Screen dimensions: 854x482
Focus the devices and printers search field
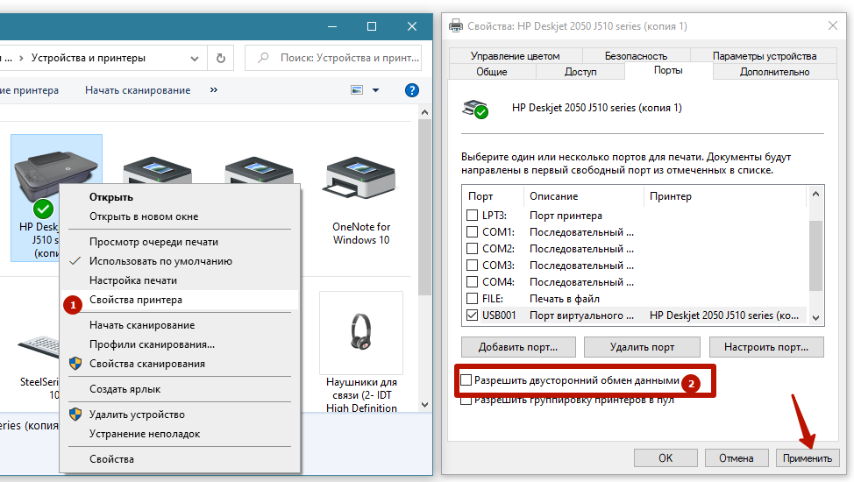333,58
